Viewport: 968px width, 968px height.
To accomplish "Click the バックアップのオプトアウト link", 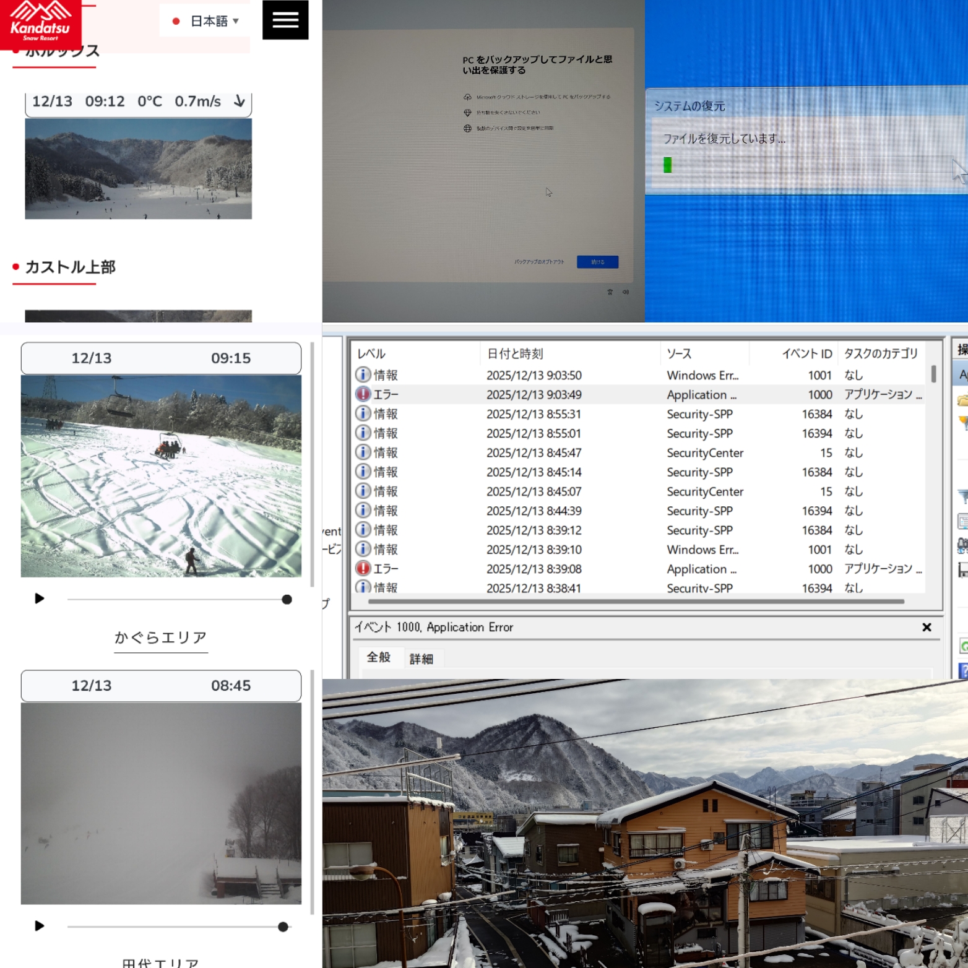I will click(539, 262).
